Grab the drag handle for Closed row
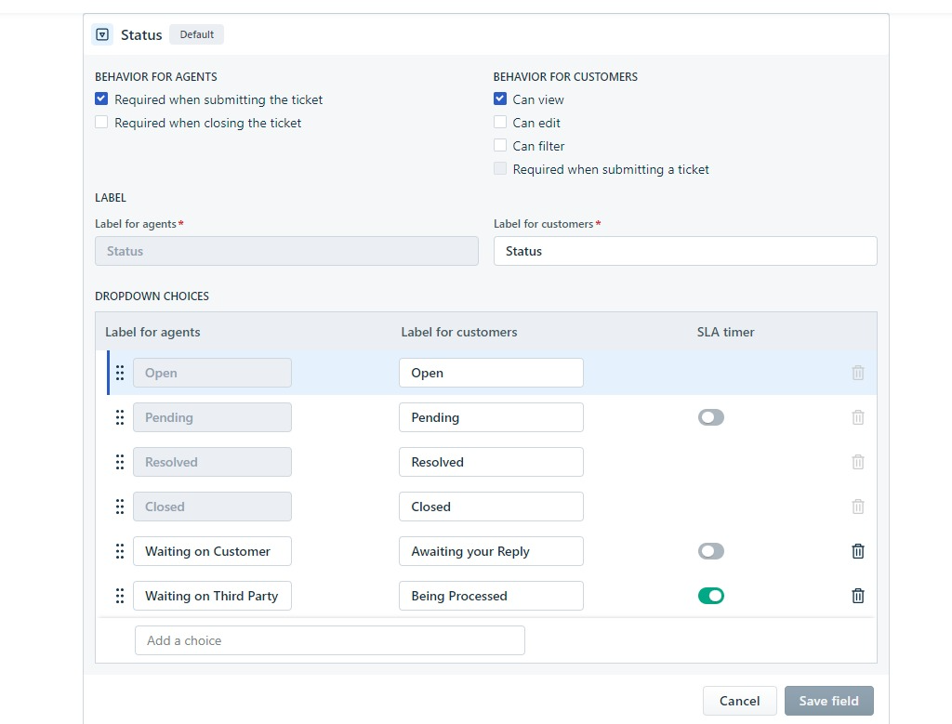The width and height of the screenshot is (952, 724). coord(120,507)
